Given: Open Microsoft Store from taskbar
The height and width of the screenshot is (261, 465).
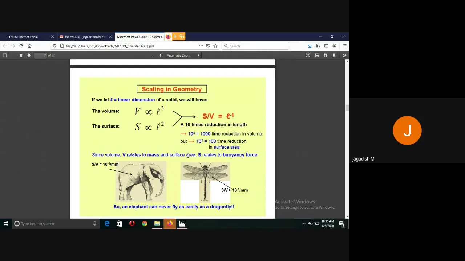Looking at the screenshot, I should pyautogui.click(x=119, y=224).
